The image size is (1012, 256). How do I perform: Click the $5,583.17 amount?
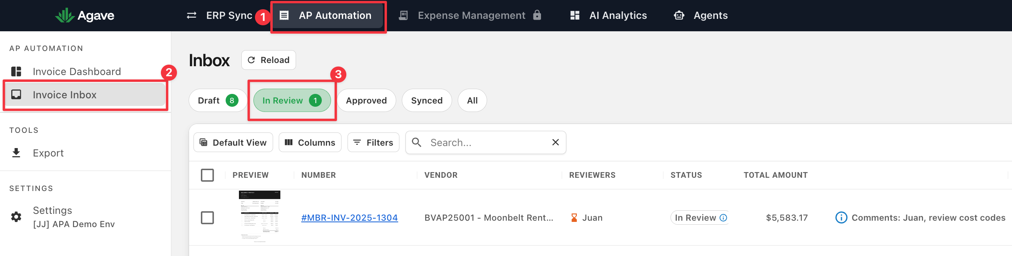click(787, 217)
